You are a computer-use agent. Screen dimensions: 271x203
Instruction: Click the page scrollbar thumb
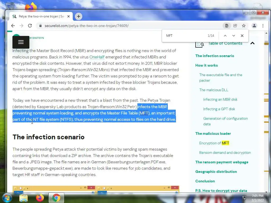click(266, 43)
